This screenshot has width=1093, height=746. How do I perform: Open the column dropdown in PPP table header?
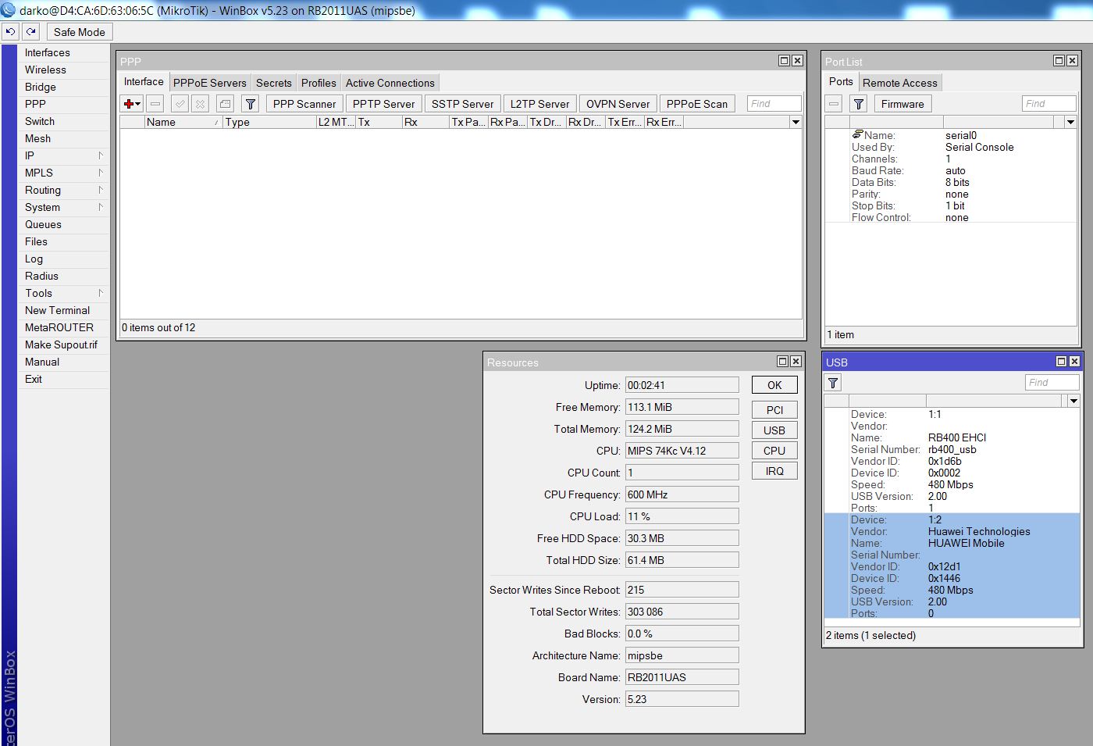tap(796, 122)
